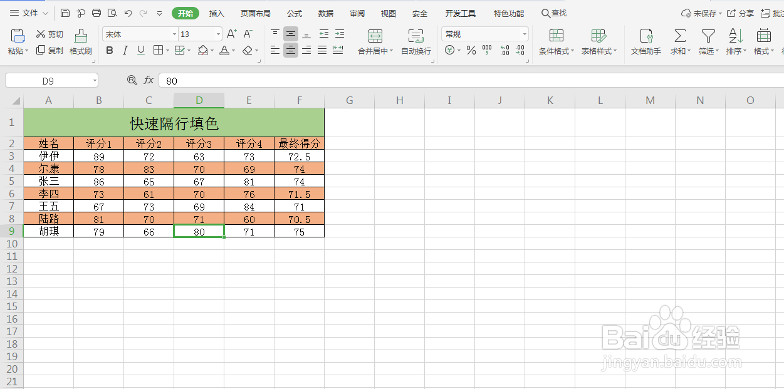Screen dimensions: 784x389
Task: Toggle center horizontal alignment
Action: point(291,50)
